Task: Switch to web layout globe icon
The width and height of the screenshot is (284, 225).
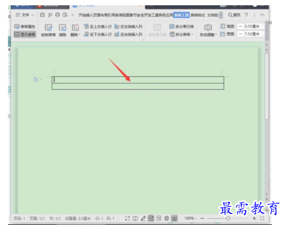Action: point(167,219)
